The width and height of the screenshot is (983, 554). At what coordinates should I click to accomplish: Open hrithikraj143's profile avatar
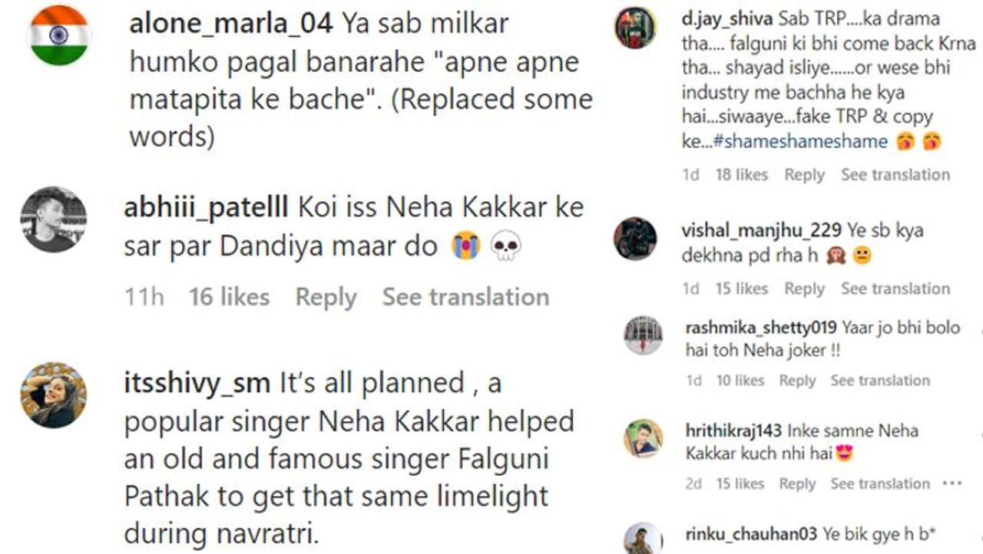pyautogui.click(x=644, y=438)
